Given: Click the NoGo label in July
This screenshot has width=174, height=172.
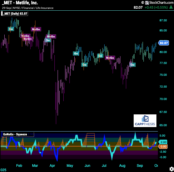Looking at the screenshot, I should coord(110,58).
